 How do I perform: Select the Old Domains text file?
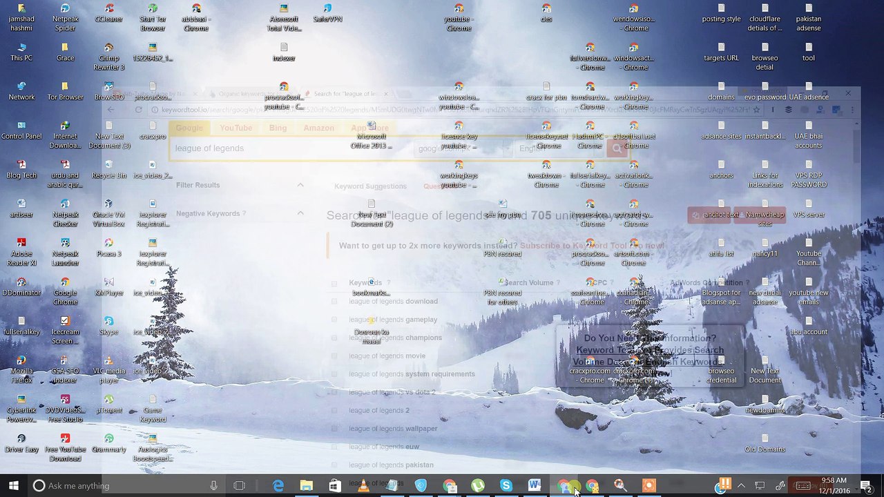click(x=765, y=444)
